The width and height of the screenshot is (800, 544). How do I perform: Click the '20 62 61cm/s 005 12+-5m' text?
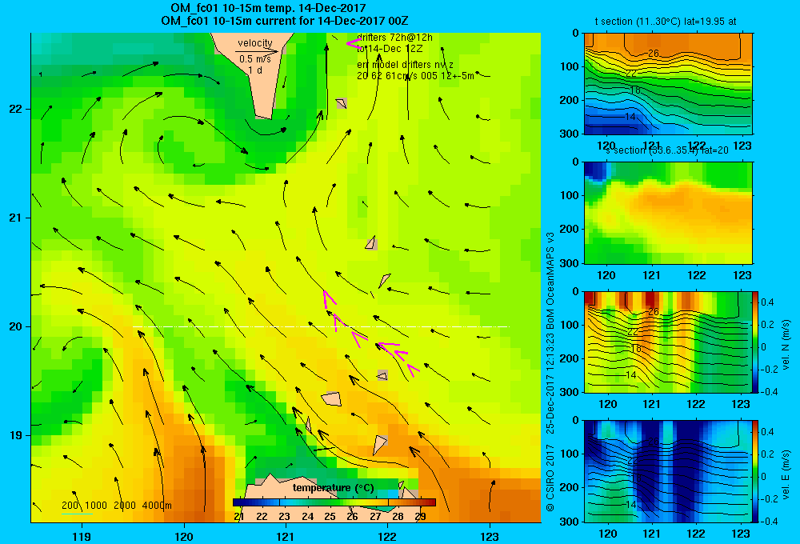pos(415,75)
